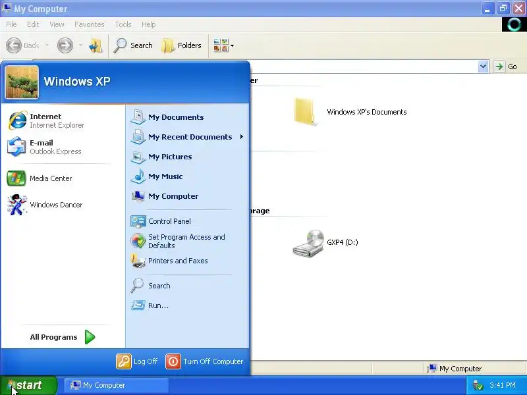527x395 pixels.
Task: Click the Go button
Action: [x=505, y=66]
